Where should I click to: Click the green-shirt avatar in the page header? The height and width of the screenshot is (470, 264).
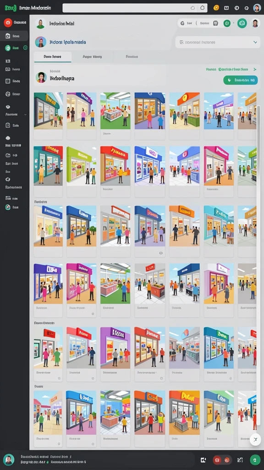(40, 23)
